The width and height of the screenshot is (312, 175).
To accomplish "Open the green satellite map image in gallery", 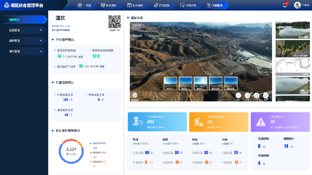I will [x=292, y=49].
